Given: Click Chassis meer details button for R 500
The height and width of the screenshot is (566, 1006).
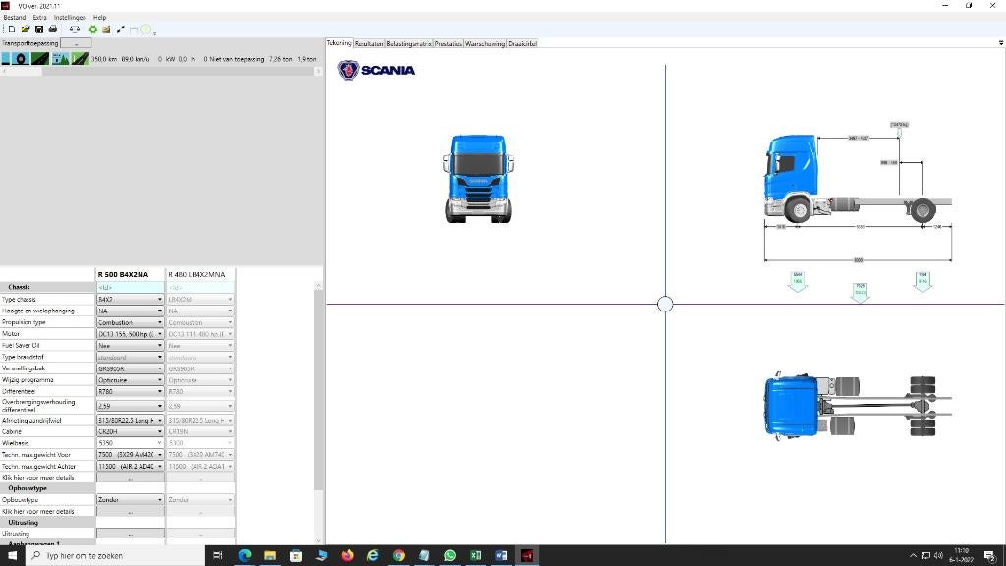Looking at the screenshot, I should 131,479.
